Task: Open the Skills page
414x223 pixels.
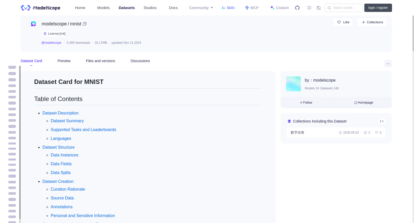Action: [228, 8]
